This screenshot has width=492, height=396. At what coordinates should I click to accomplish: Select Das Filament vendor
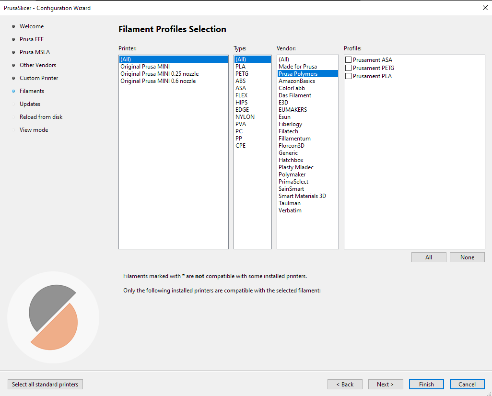click(308, 95)
